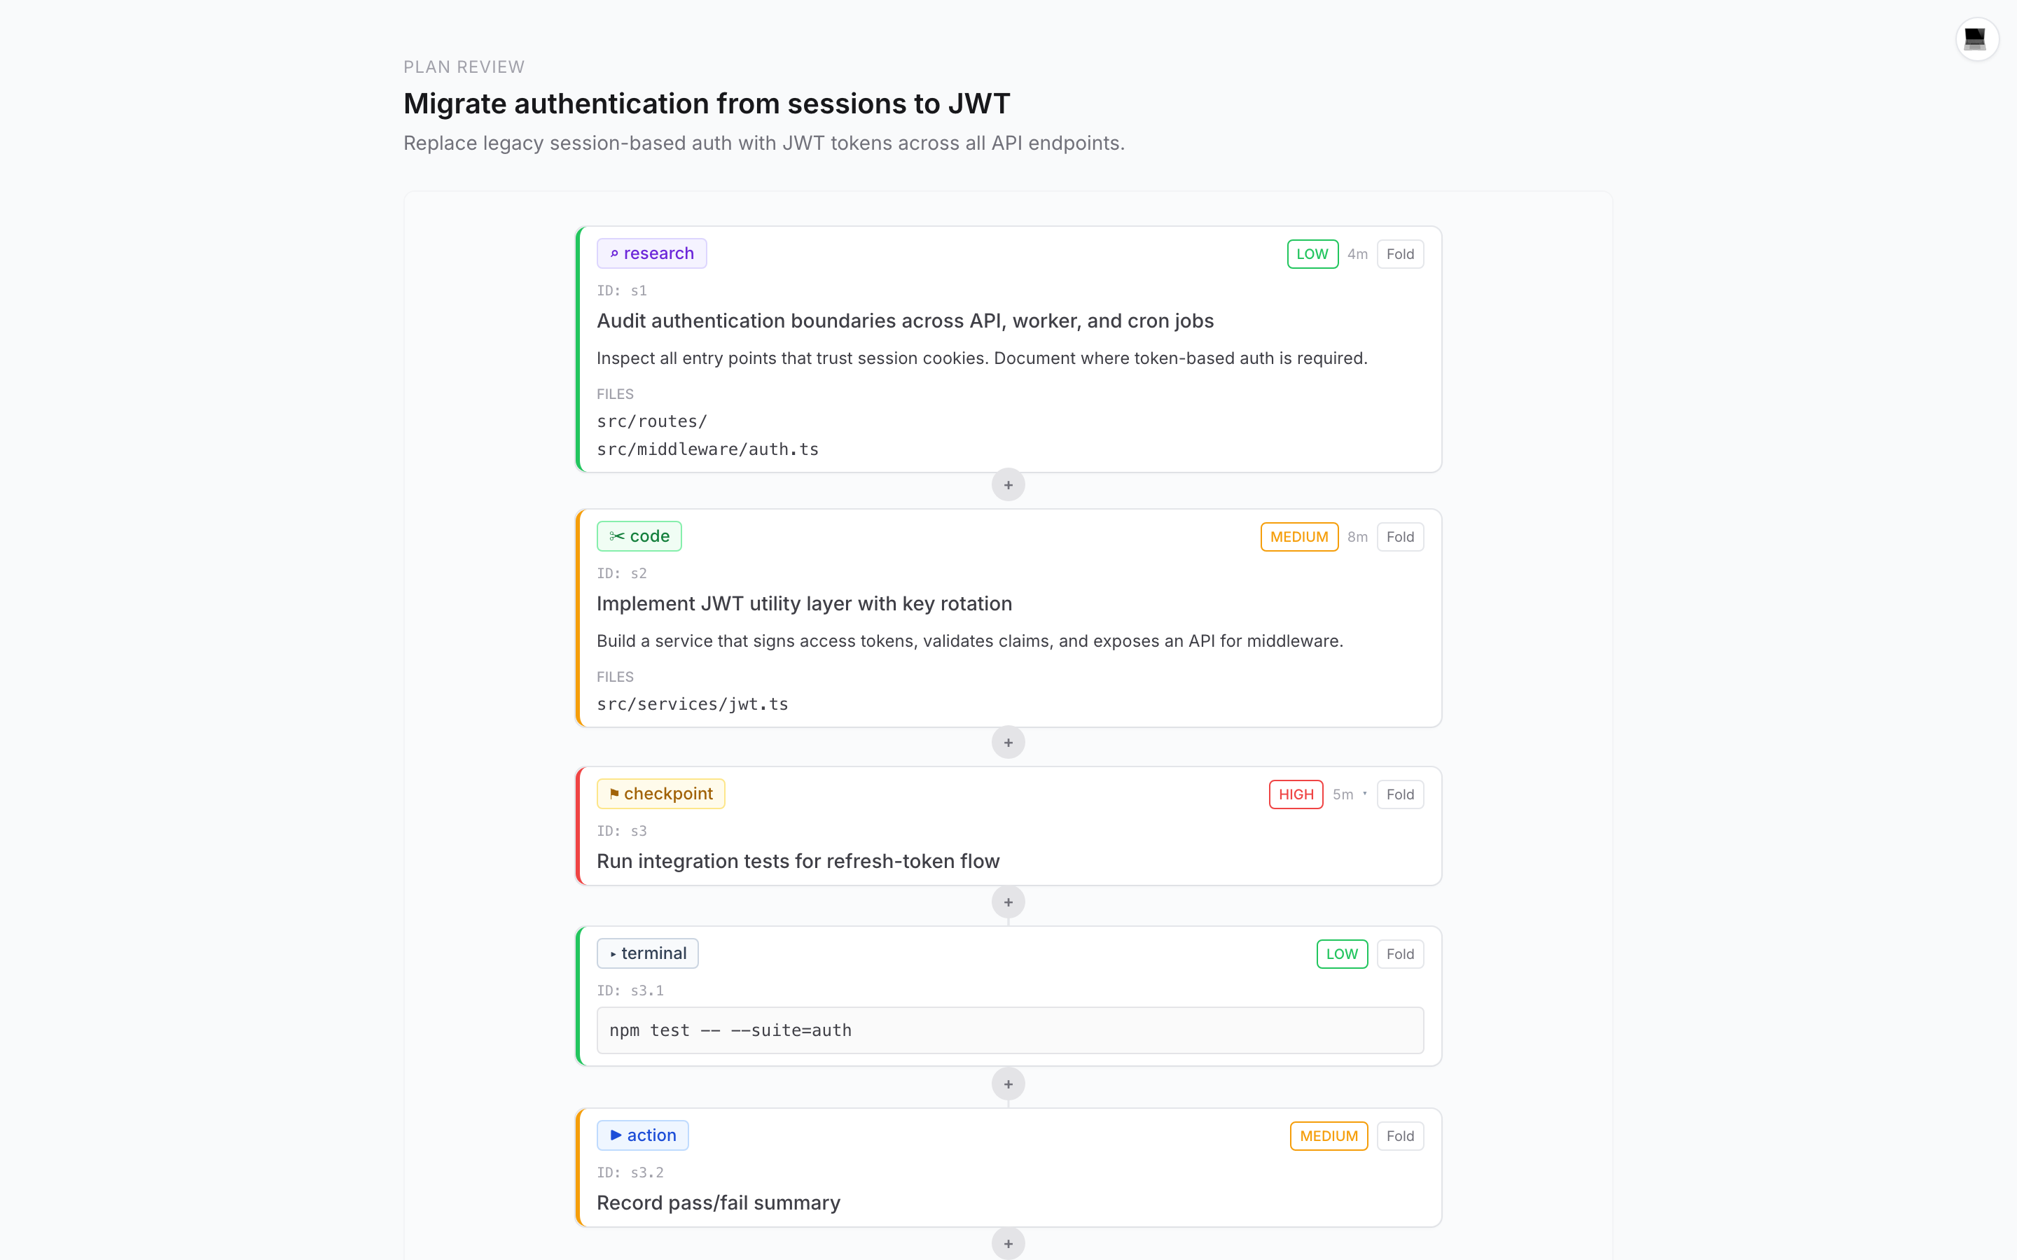Fold the research step s1
The width and height of the screenshot is (2017, 1260).
(x=1399, y=254)
